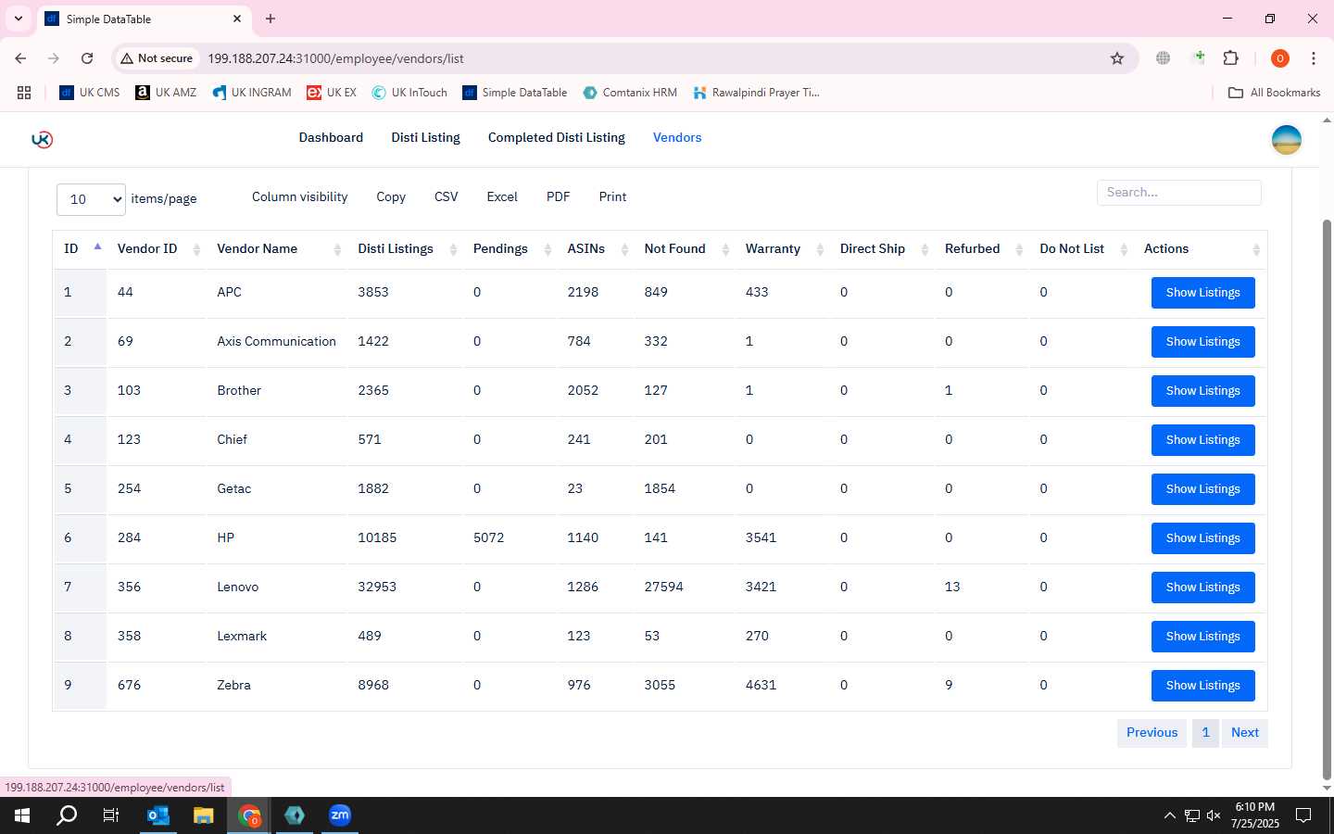This screenshot has height=834, width=1334.
Task: Go to Previous page of results
Action: tap(1152, 733)
